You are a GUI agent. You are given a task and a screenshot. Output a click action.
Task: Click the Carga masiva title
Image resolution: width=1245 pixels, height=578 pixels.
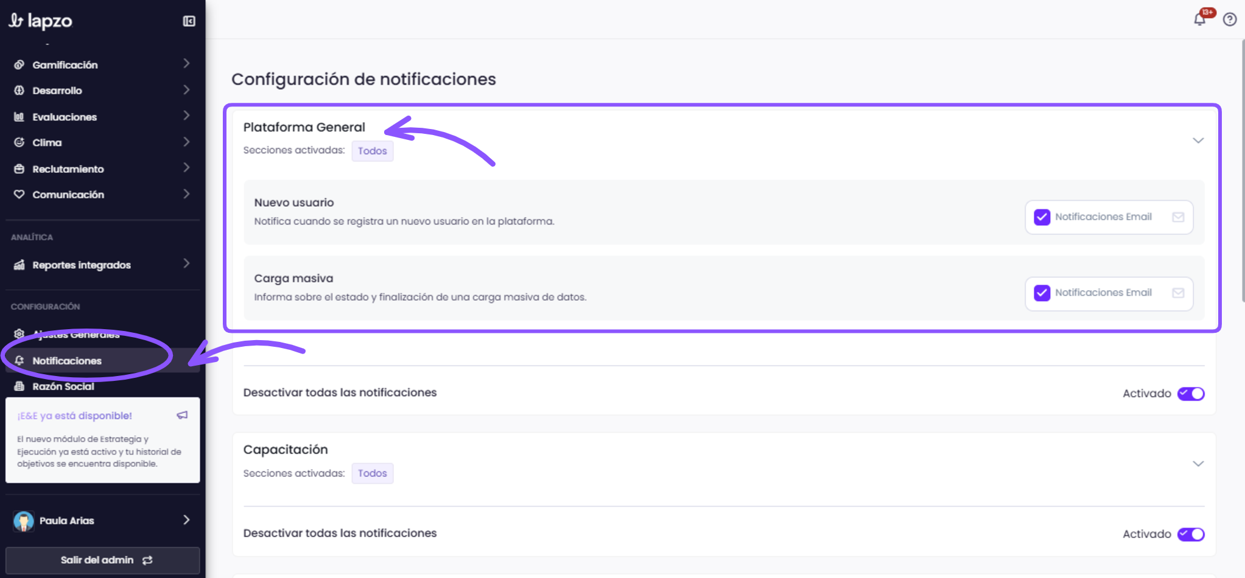coord(293,279)
